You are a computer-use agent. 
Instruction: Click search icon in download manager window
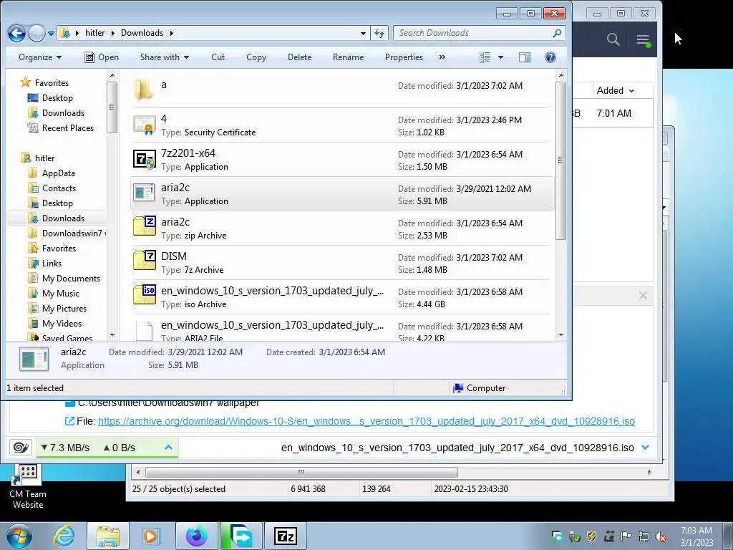[x=613, y=40]
